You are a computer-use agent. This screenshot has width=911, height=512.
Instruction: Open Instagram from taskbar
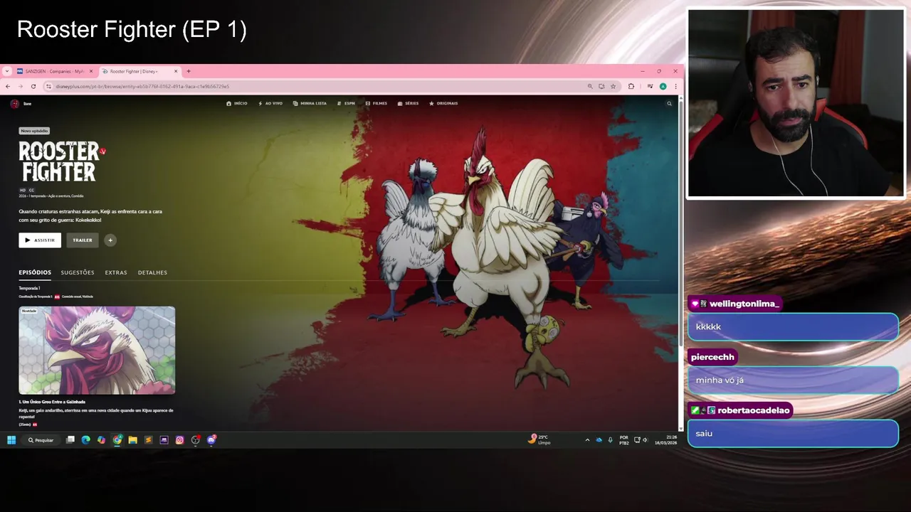[180, 440]
